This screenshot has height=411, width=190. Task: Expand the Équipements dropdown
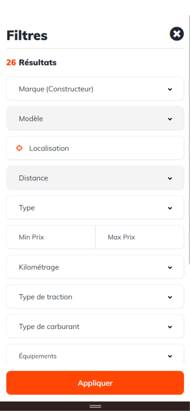click(x=95, y=356)
